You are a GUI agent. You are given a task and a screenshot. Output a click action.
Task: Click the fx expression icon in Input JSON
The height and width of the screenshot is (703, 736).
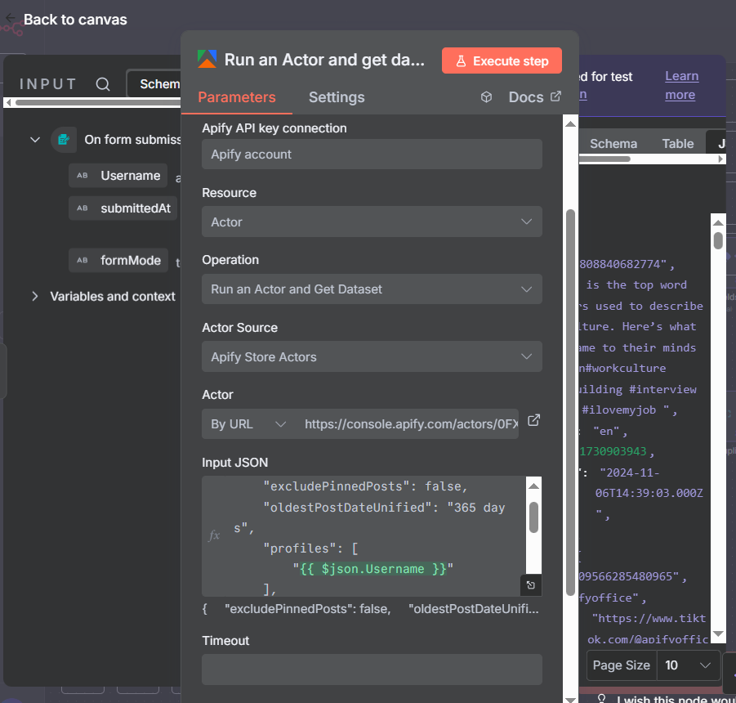[214, 535]
